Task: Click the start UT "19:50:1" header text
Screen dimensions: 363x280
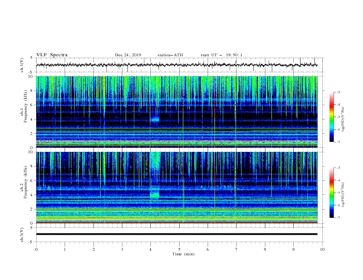Action: point(234,55)
